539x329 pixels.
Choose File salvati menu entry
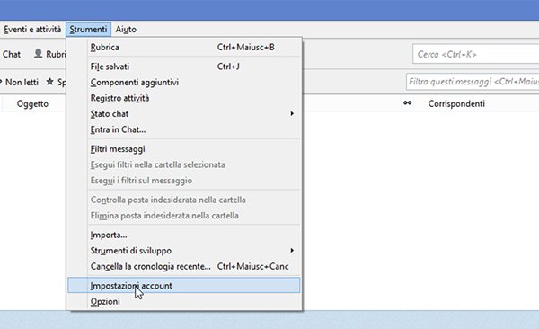tap(183, 67)
